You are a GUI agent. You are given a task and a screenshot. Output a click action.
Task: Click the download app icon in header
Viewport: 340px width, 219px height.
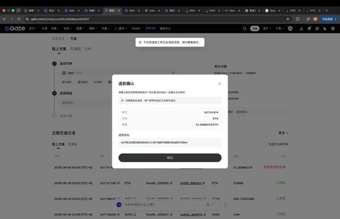(x=301, y=28)
